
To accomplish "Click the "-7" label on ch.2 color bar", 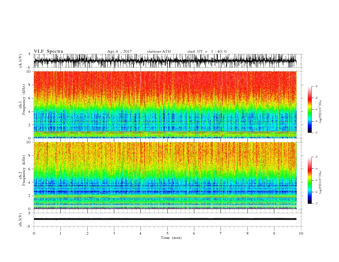I will [315, 204].
